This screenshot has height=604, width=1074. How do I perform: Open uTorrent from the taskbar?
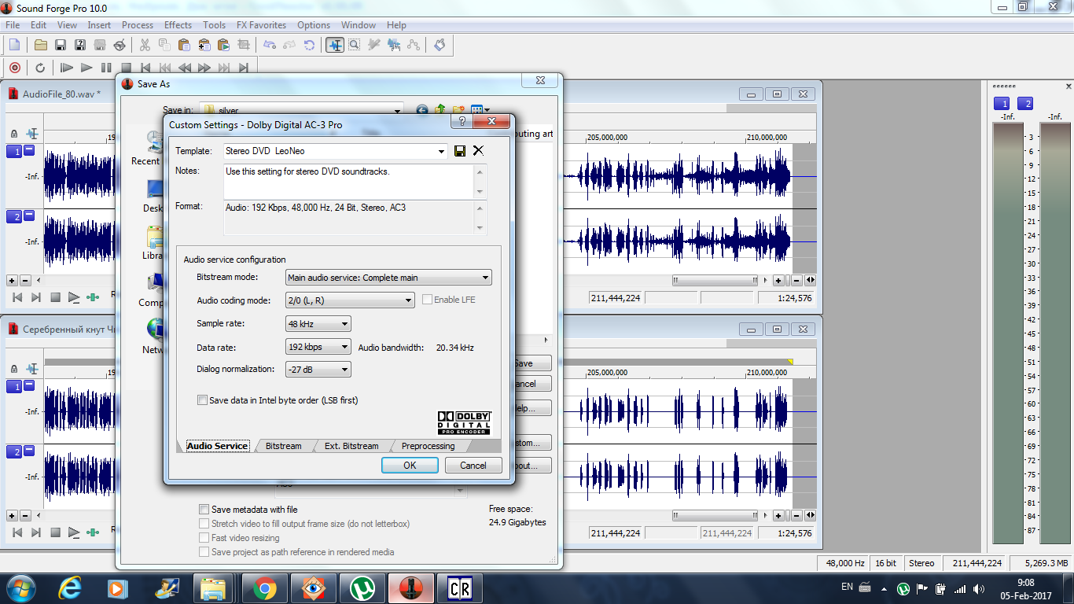click(x=362, y=587)
